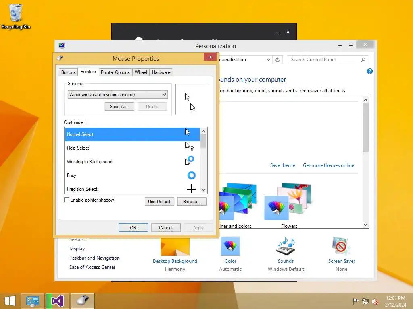Select the Flowers theme thumbnail

[288, 202]
